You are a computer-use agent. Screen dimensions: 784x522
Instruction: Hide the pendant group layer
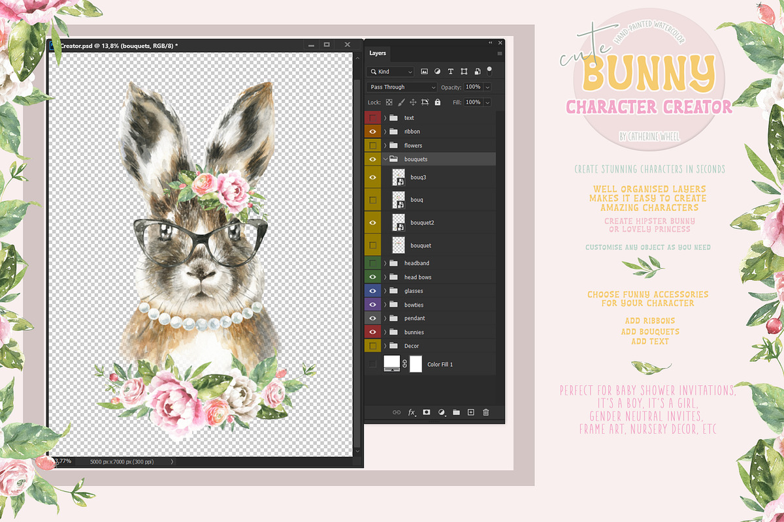pyautogui.click(x=373, y=318)
